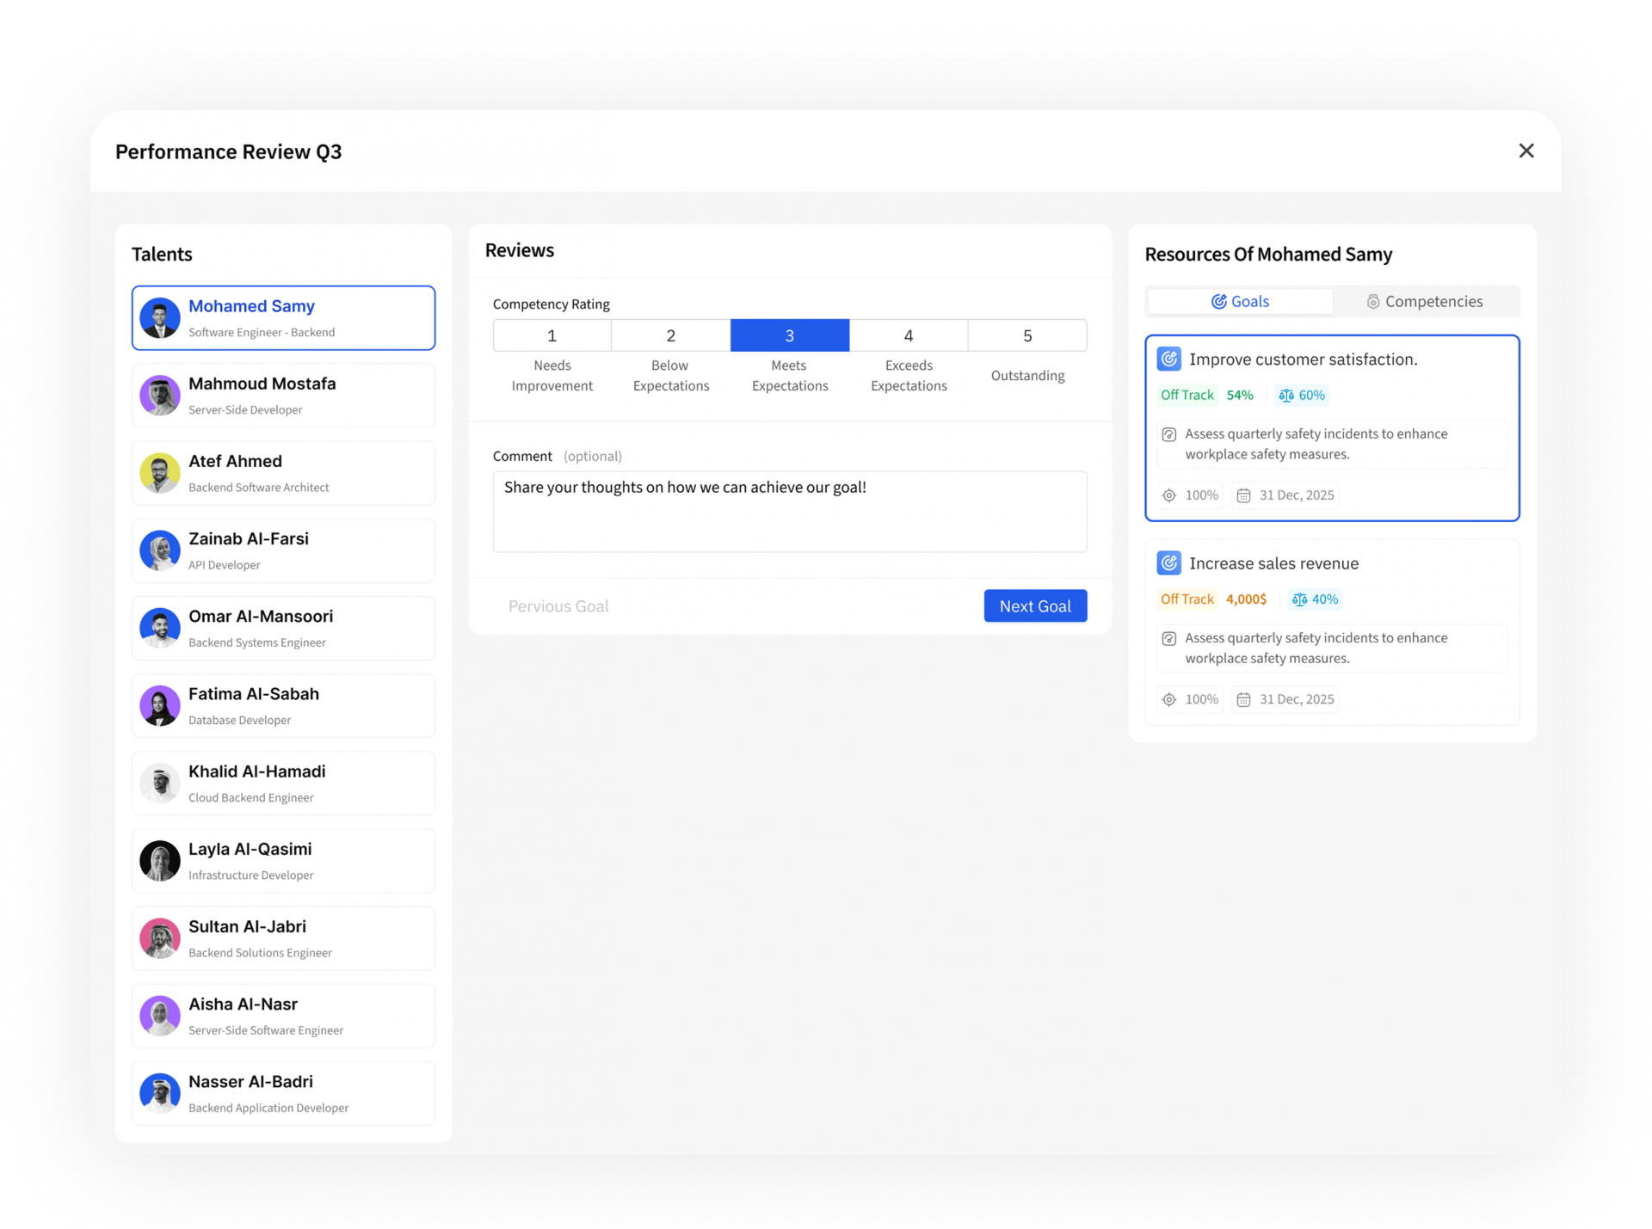This screenshot has height=1229, width=1652.
Task: Select Mohamed Samy in Talents list
Action: [x=283, y=317]
